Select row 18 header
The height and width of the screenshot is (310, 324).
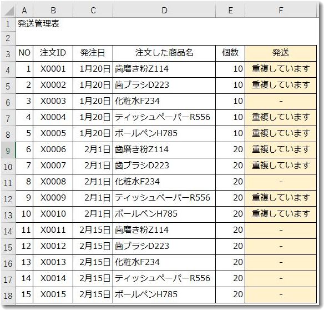click(x=8, y=296)
